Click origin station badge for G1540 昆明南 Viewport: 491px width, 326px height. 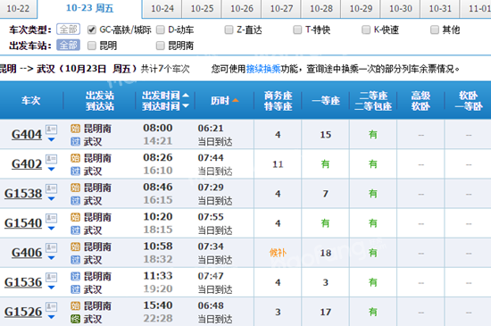[76, 217]
